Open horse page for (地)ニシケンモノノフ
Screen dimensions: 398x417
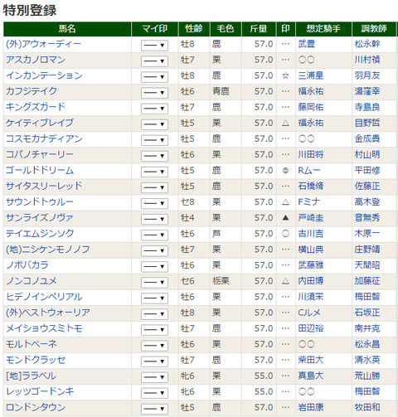[x=48, y=250]
